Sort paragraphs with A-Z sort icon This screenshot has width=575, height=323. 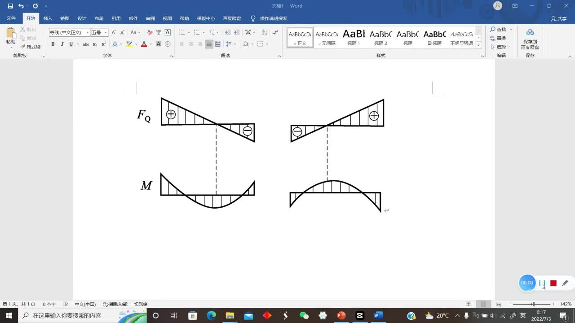click(x=264, y=32)
